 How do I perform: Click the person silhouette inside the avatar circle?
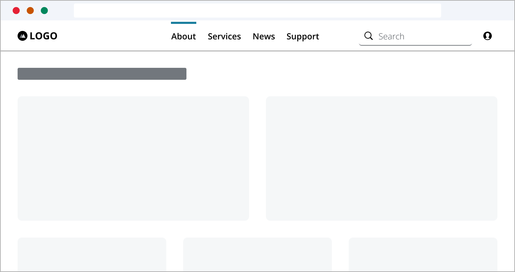coord(488,36)
